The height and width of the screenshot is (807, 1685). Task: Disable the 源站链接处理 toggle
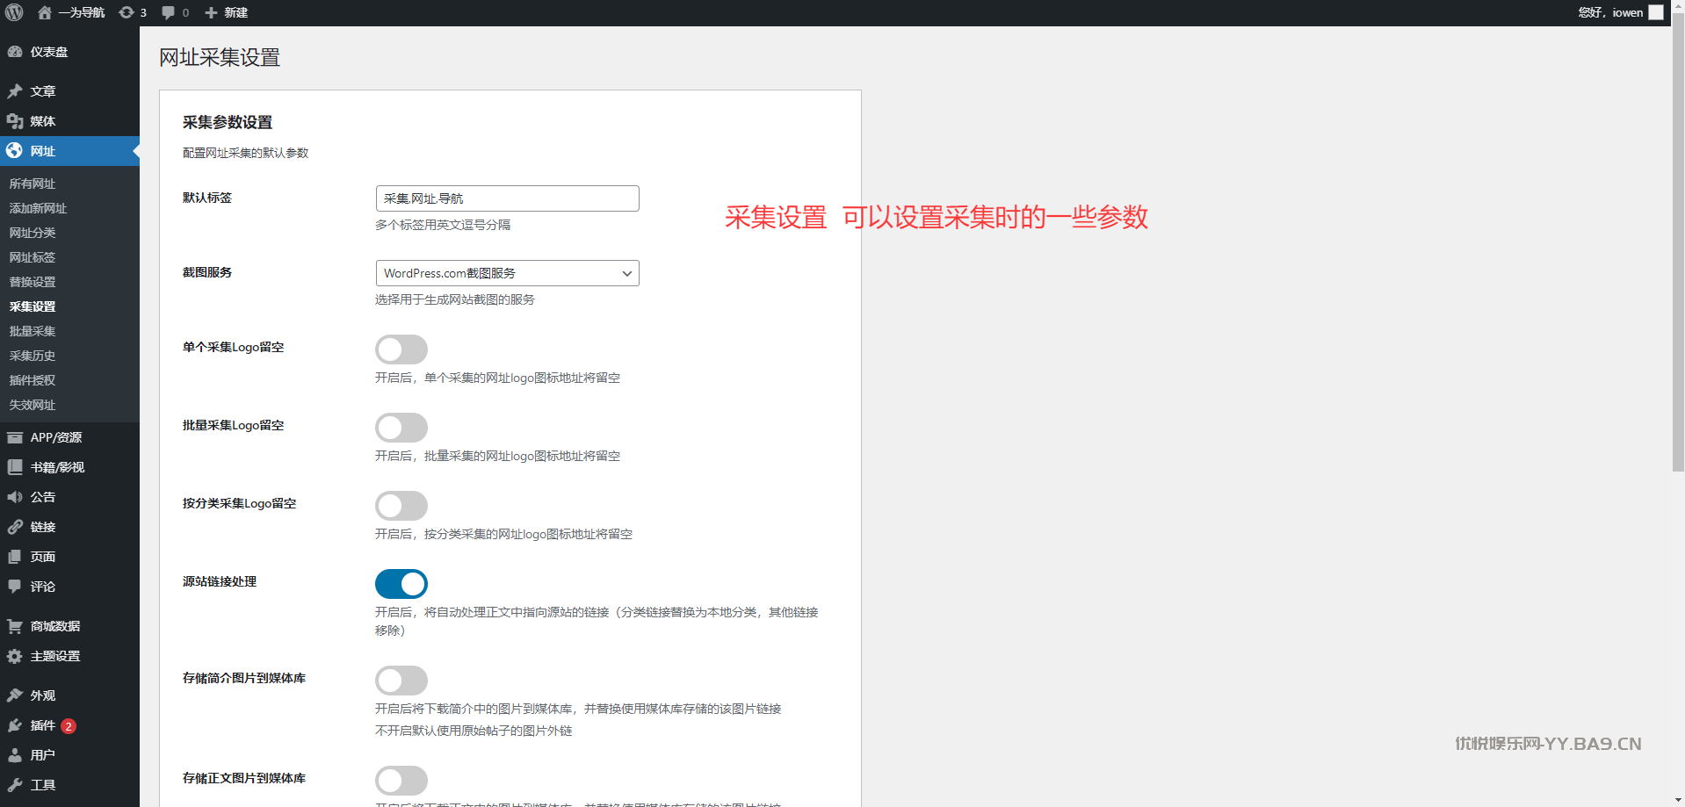[x=401, y=584]
